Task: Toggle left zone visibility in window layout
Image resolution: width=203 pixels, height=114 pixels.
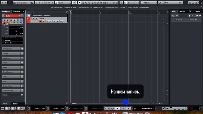Action: point(190,3)
